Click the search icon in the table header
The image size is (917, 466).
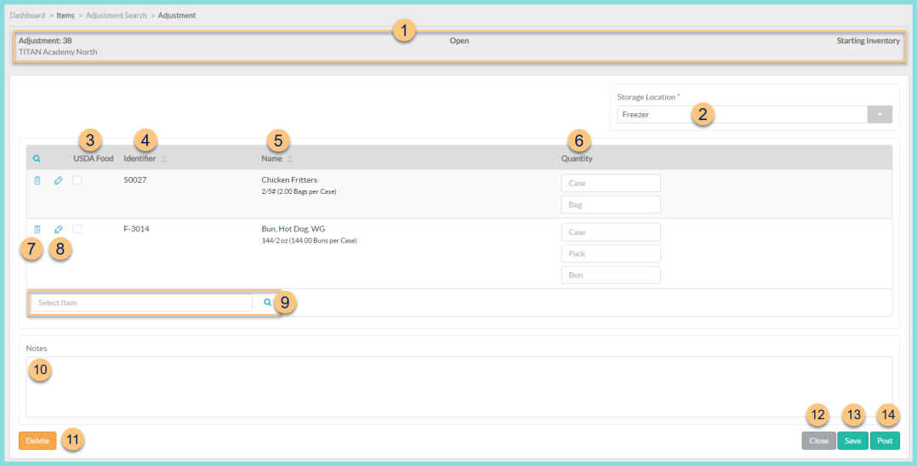click(37, 158)
